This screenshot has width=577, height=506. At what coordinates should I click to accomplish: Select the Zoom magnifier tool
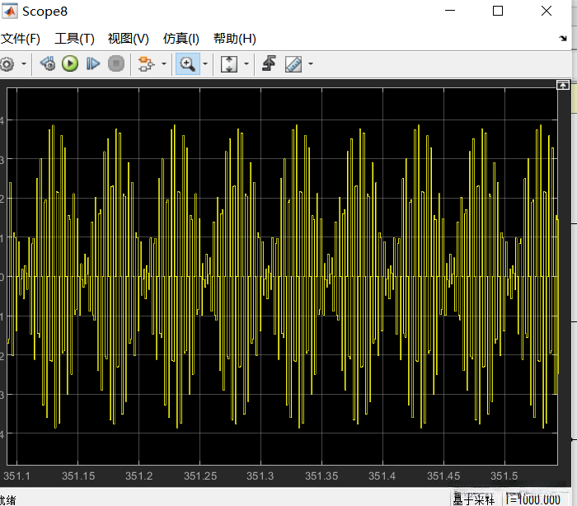(x=187, y=63)
